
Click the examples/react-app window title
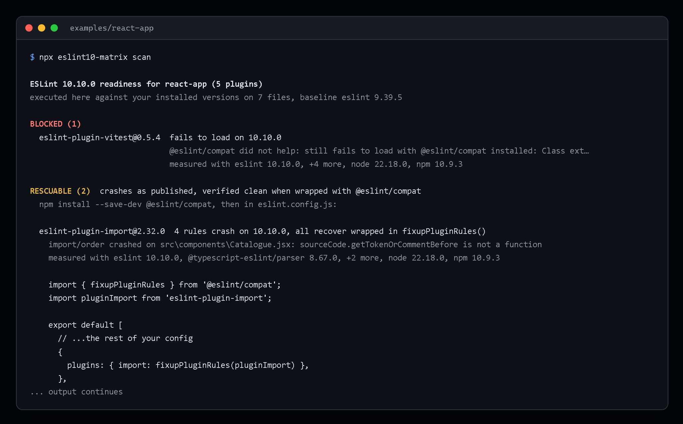(112, 28)
